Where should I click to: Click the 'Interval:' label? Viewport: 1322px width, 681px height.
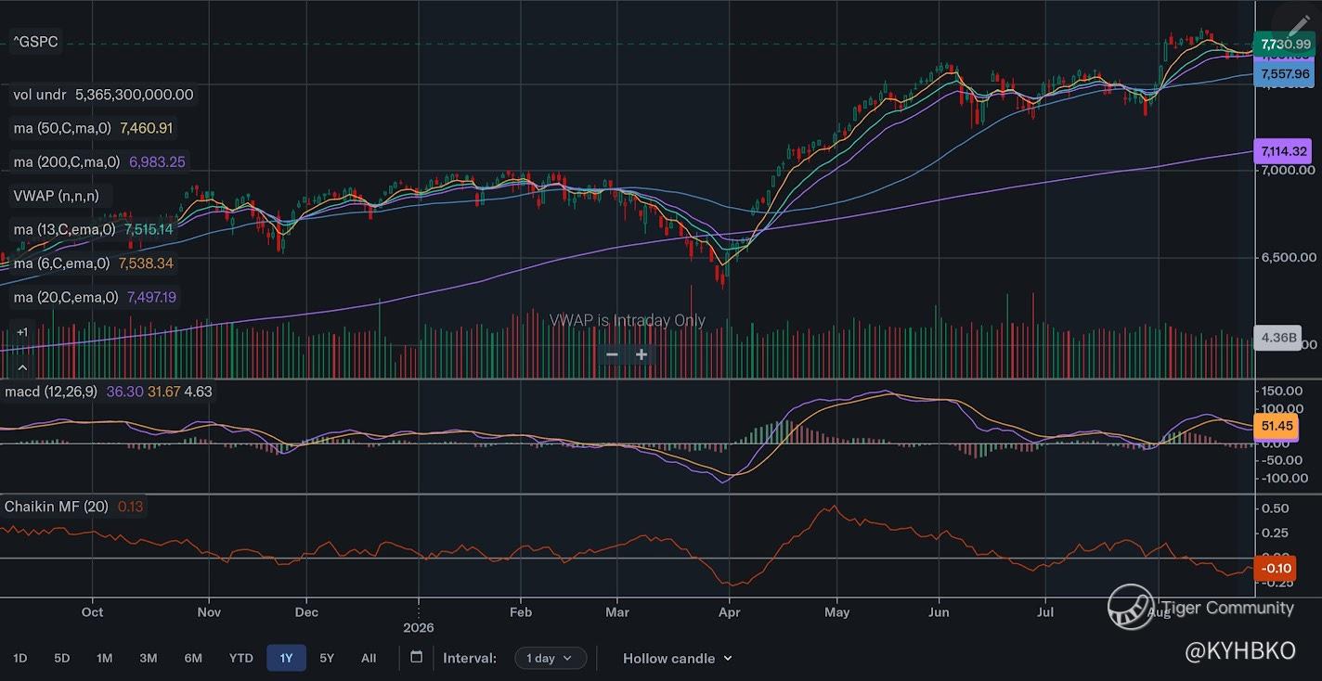pos(470,658)
